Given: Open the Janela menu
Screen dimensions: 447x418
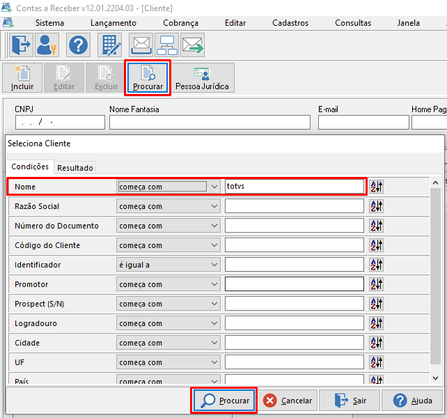Looking at the screenshot, I should tap(408, 23).
